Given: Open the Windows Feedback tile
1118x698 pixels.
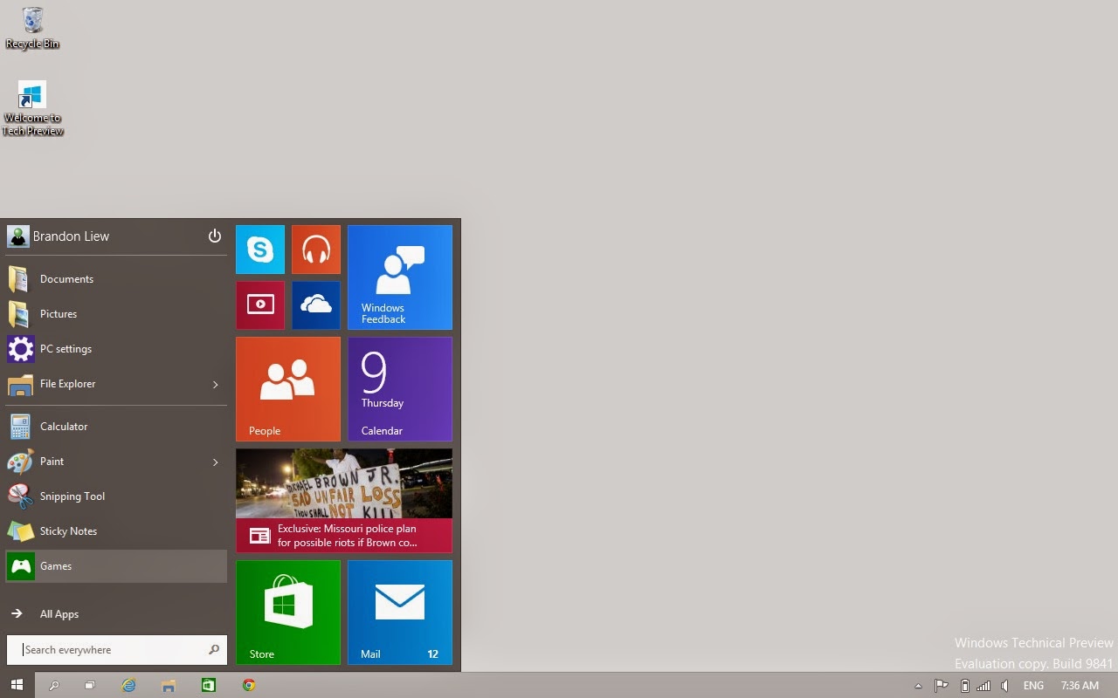Looking at the screenshot, I should (x=399, y=277).
